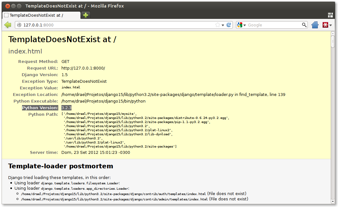
Task: Minimize the Firefox window
Action: point(13,6)
